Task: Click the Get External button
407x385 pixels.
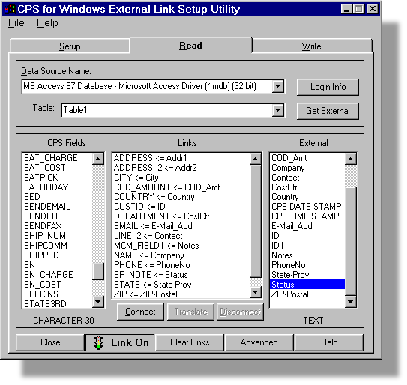Action: 328,111
